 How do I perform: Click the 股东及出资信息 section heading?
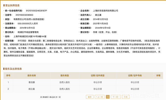pos(13,69)
